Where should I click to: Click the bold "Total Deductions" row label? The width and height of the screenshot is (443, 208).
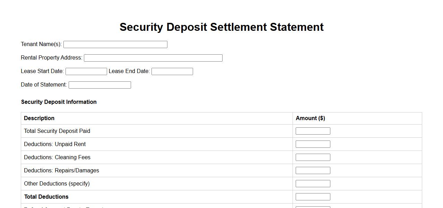click(46, 197)
